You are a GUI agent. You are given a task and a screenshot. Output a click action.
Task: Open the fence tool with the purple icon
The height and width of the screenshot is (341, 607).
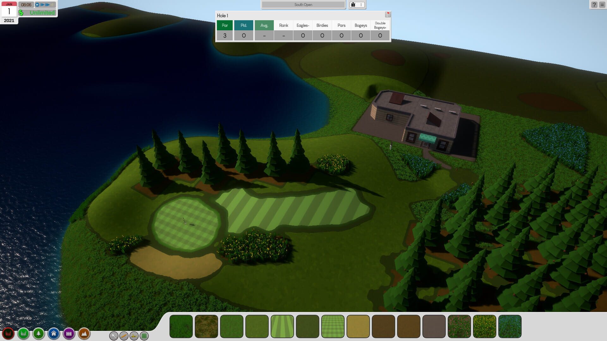68,333
